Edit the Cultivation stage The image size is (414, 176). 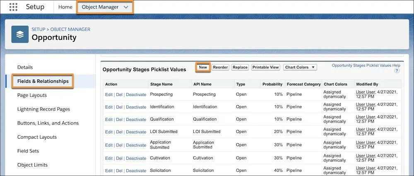[109, 158]
